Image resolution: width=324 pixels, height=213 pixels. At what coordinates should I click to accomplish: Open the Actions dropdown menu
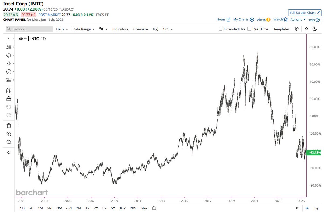click(298, 20)
